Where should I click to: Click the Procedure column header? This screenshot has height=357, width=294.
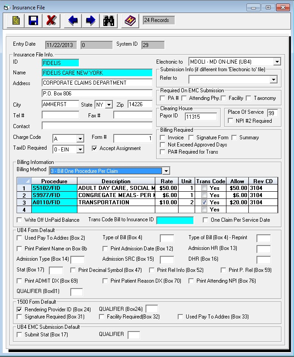point(54,181)
